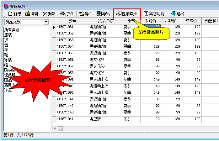The height and width of the screenshot is (141, 219).
Task: Click the 新增 (new) toolbar icon
Action: point(10,14)
